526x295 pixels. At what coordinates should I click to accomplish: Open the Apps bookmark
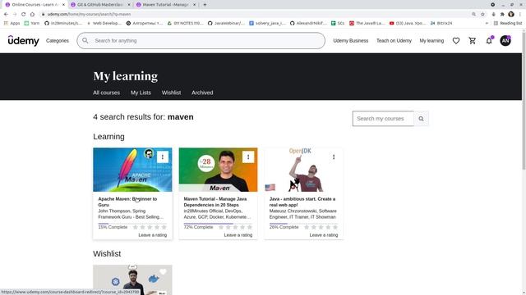pos(12,23)
